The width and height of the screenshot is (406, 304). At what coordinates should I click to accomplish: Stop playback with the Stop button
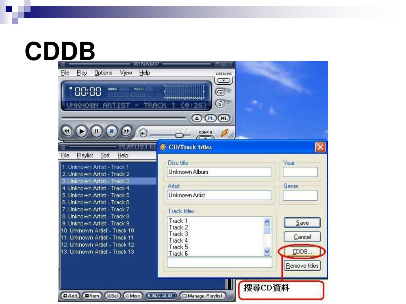111,131
